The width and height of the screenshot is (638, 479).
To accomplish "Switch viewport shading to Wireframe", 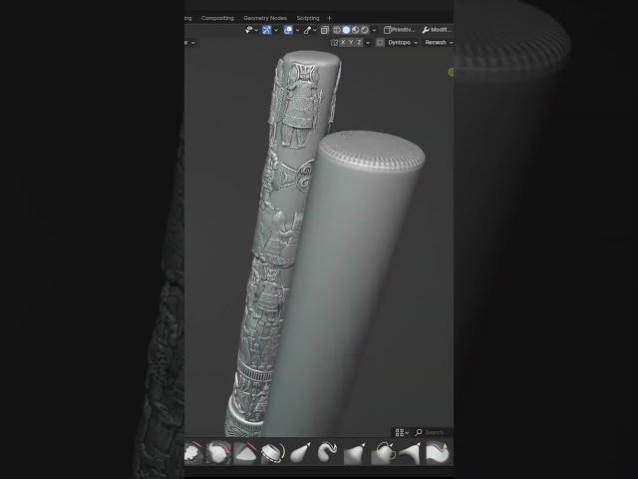I will point(337,30).
